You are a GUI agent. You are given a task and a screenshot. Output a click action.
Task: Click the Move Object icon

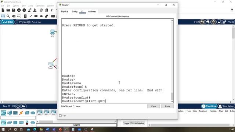pyautogui.click(x=213, y=22)
